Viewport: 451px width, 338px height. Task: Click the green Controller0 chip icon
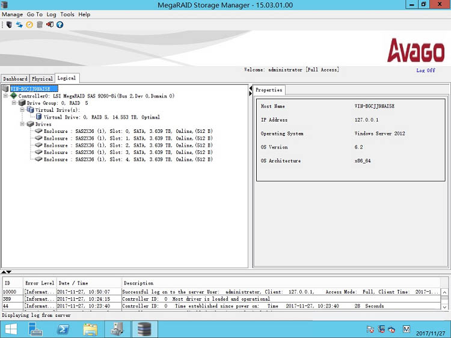(13, 96)
